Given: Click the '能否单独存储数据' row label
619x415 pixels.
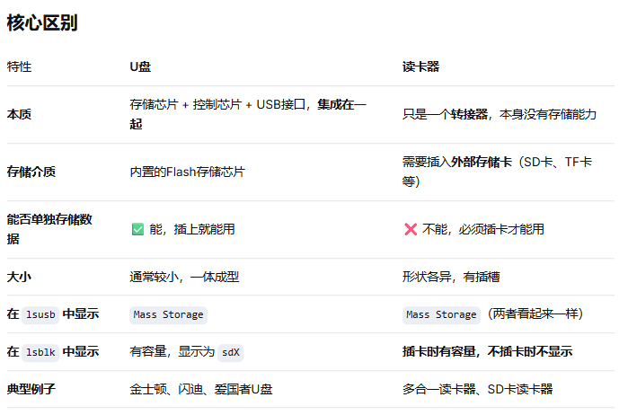Looking at the screenshot, I should point(49,229).
